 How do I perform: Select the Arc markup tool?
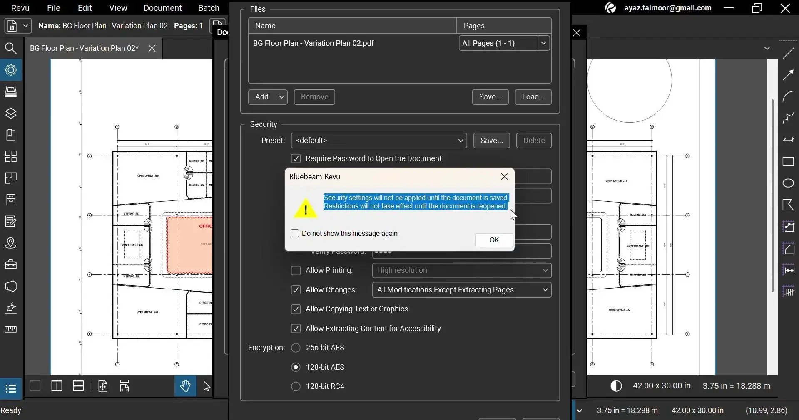point(788,96)
